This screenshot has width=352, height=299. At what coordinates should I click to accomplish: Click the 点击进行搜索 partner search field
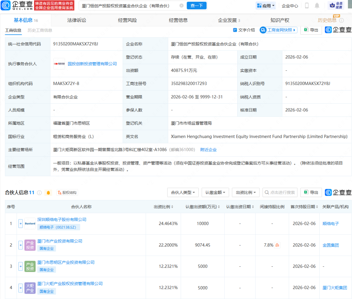pos(280,192)
